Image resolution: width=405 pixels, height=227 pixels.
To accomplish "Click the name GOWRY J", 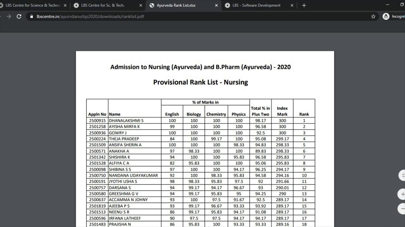I will [118, 133].
